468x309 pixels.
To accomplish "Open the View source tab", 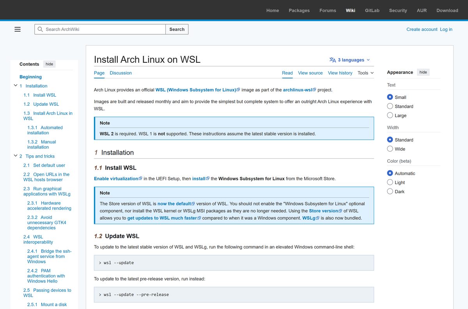I will (x=310, y=73).
